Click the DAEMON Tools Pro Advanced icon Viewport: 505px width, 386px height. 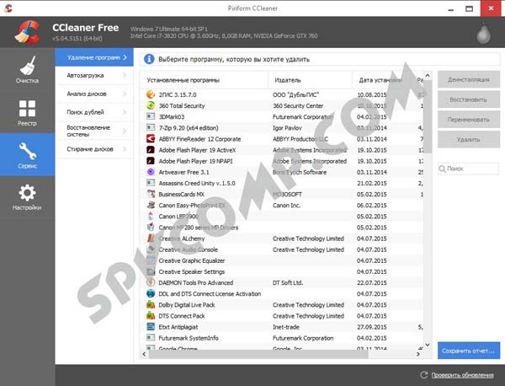[x=151, y=282]
